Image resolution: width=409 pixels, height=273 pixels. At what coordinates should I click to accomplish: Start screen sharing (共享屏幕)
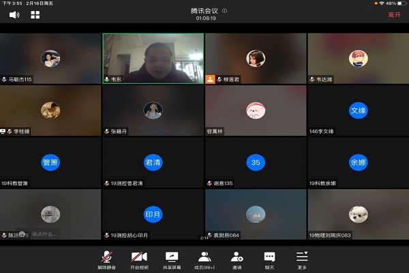coord(172,258)
